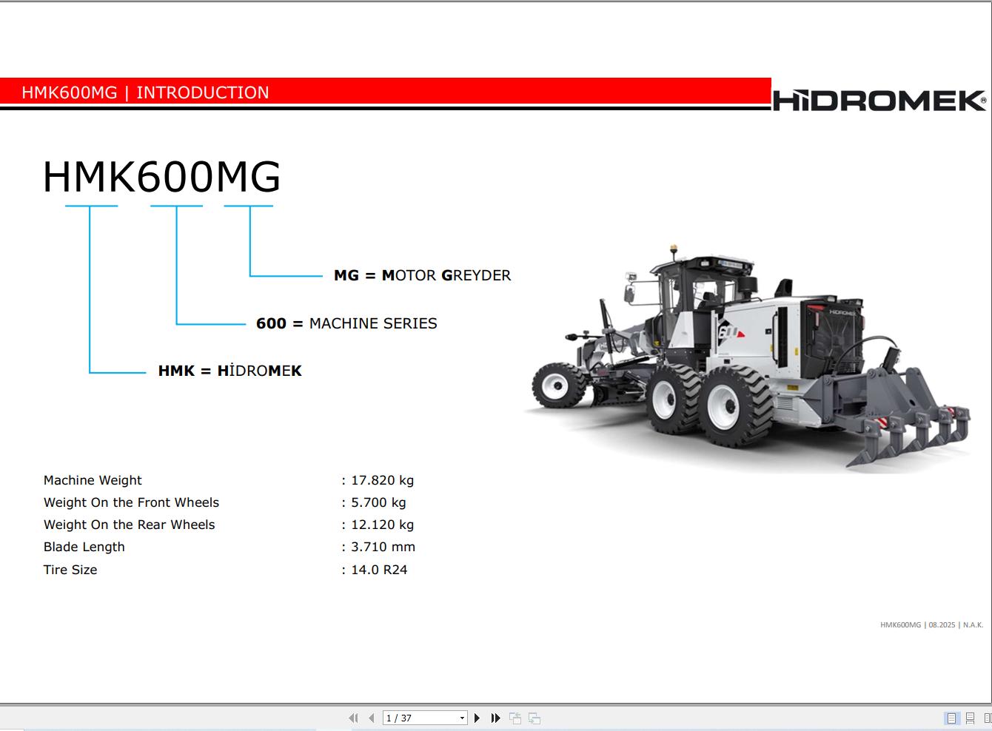Click the HMK600MG | INTRODUCTION header text
The height and width of the screenshot is (731, 992).
pyautogui.click(x=145, y=92)
